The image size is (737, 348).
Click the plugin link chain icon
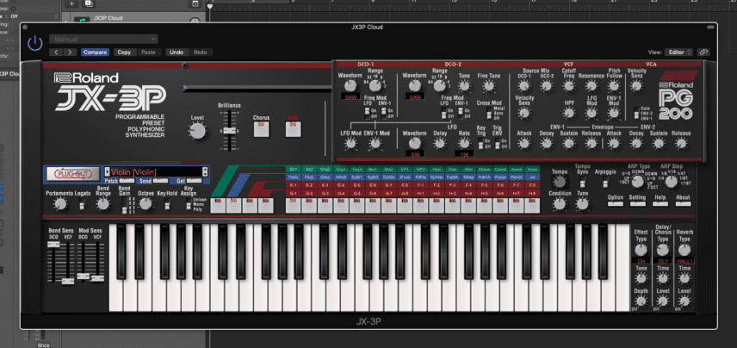point(703,53)
